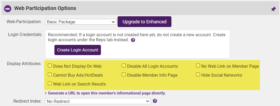This screenshot has width=280, height=106.
Task: Click the Display Attributes label
Action: [x=24, y=64]
